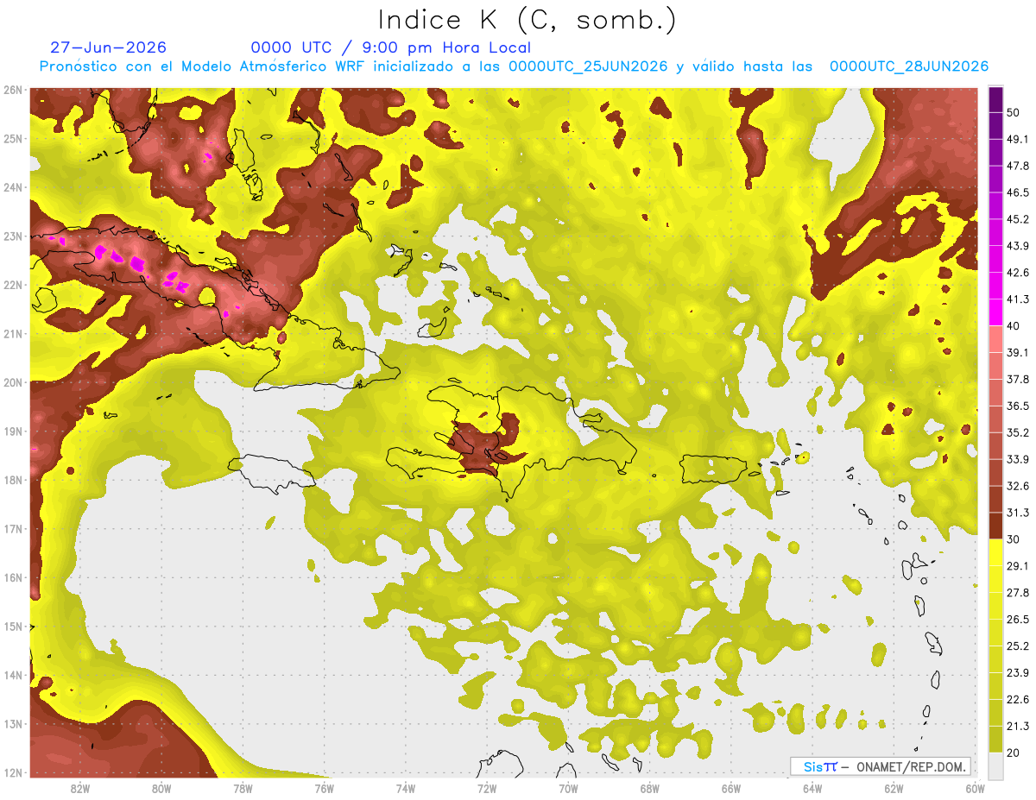Screen dimensions: 1036x800
Task: Click the '82W' longitude axis label
Action: [x=80, y=788]
